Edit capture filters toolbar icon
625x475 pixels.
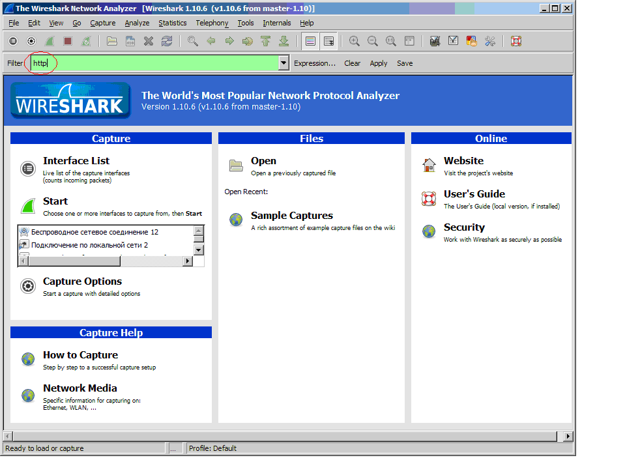click(x=435, y=41)
